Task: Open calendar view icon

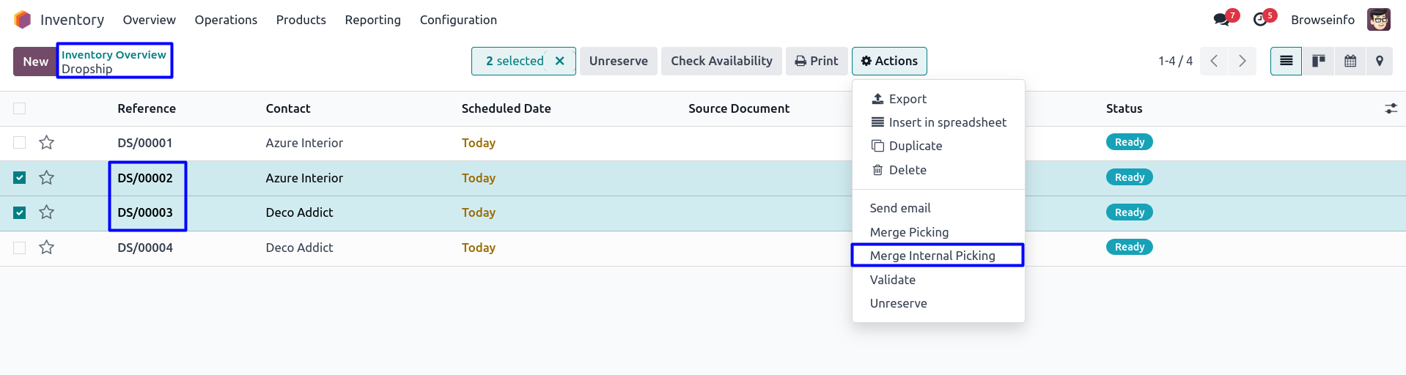Action: click(1350, 61)
